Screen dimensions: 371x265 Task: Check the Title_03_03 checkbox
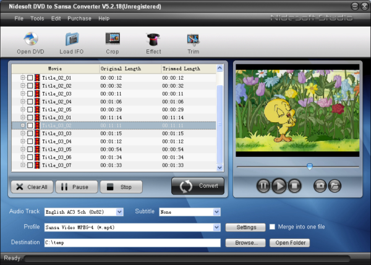tap(30, 133)
